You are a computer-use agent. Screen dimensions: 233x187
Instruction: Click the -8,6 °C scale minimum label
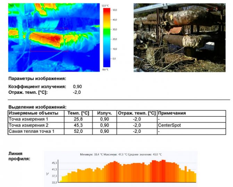point(106,70)
